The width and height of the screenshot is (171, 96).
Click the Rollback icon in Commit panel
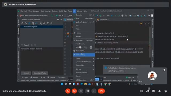pyautogui.click(x=26, y=23)
